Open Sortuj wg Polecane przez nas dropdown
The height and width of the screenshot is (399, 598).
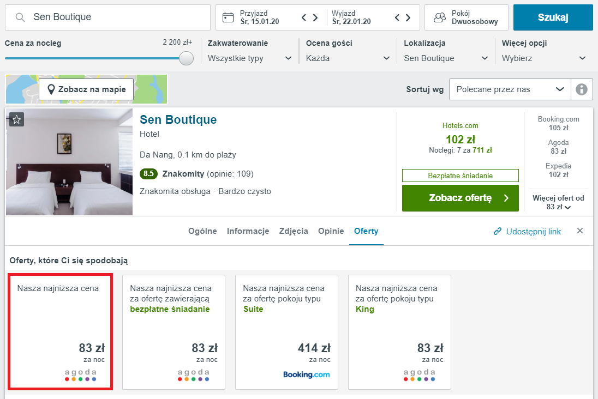[510, 89]
